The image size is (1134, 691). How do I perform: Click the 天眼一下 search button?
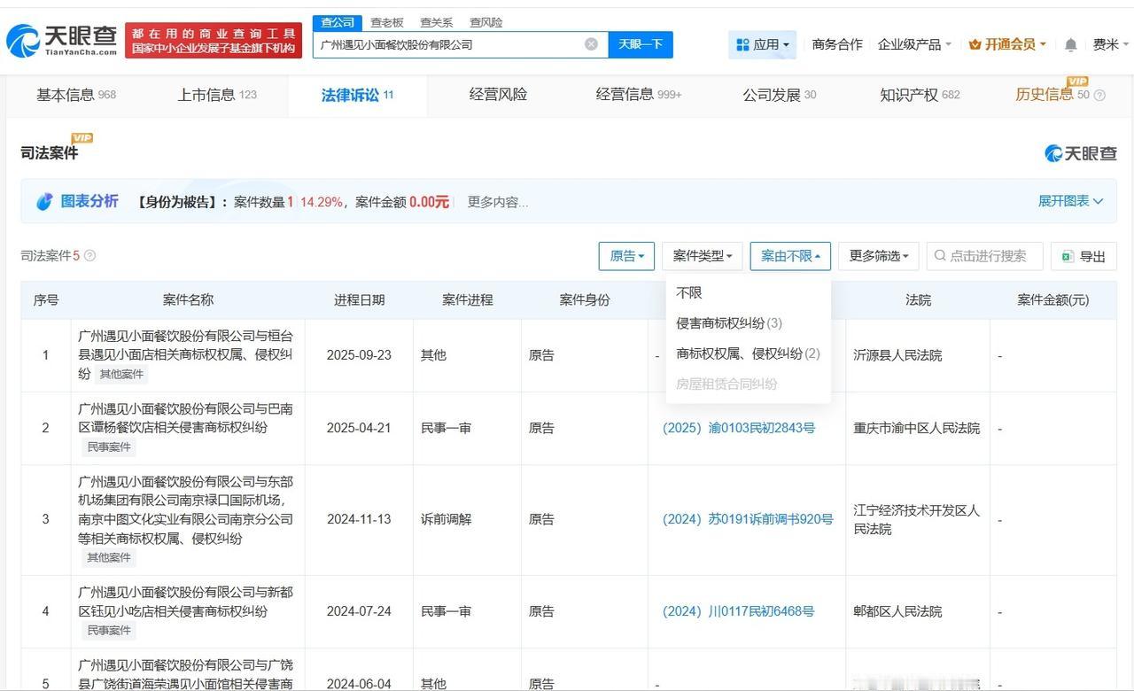point(641,44)
